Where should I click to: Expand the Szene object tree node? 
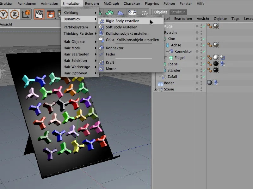tap(155, 89)
